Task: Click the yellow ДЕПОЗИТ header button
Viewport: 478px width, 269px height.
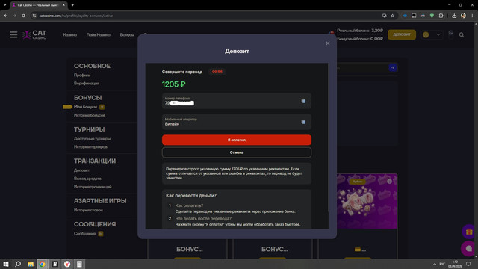Action: tap(402, 34)
